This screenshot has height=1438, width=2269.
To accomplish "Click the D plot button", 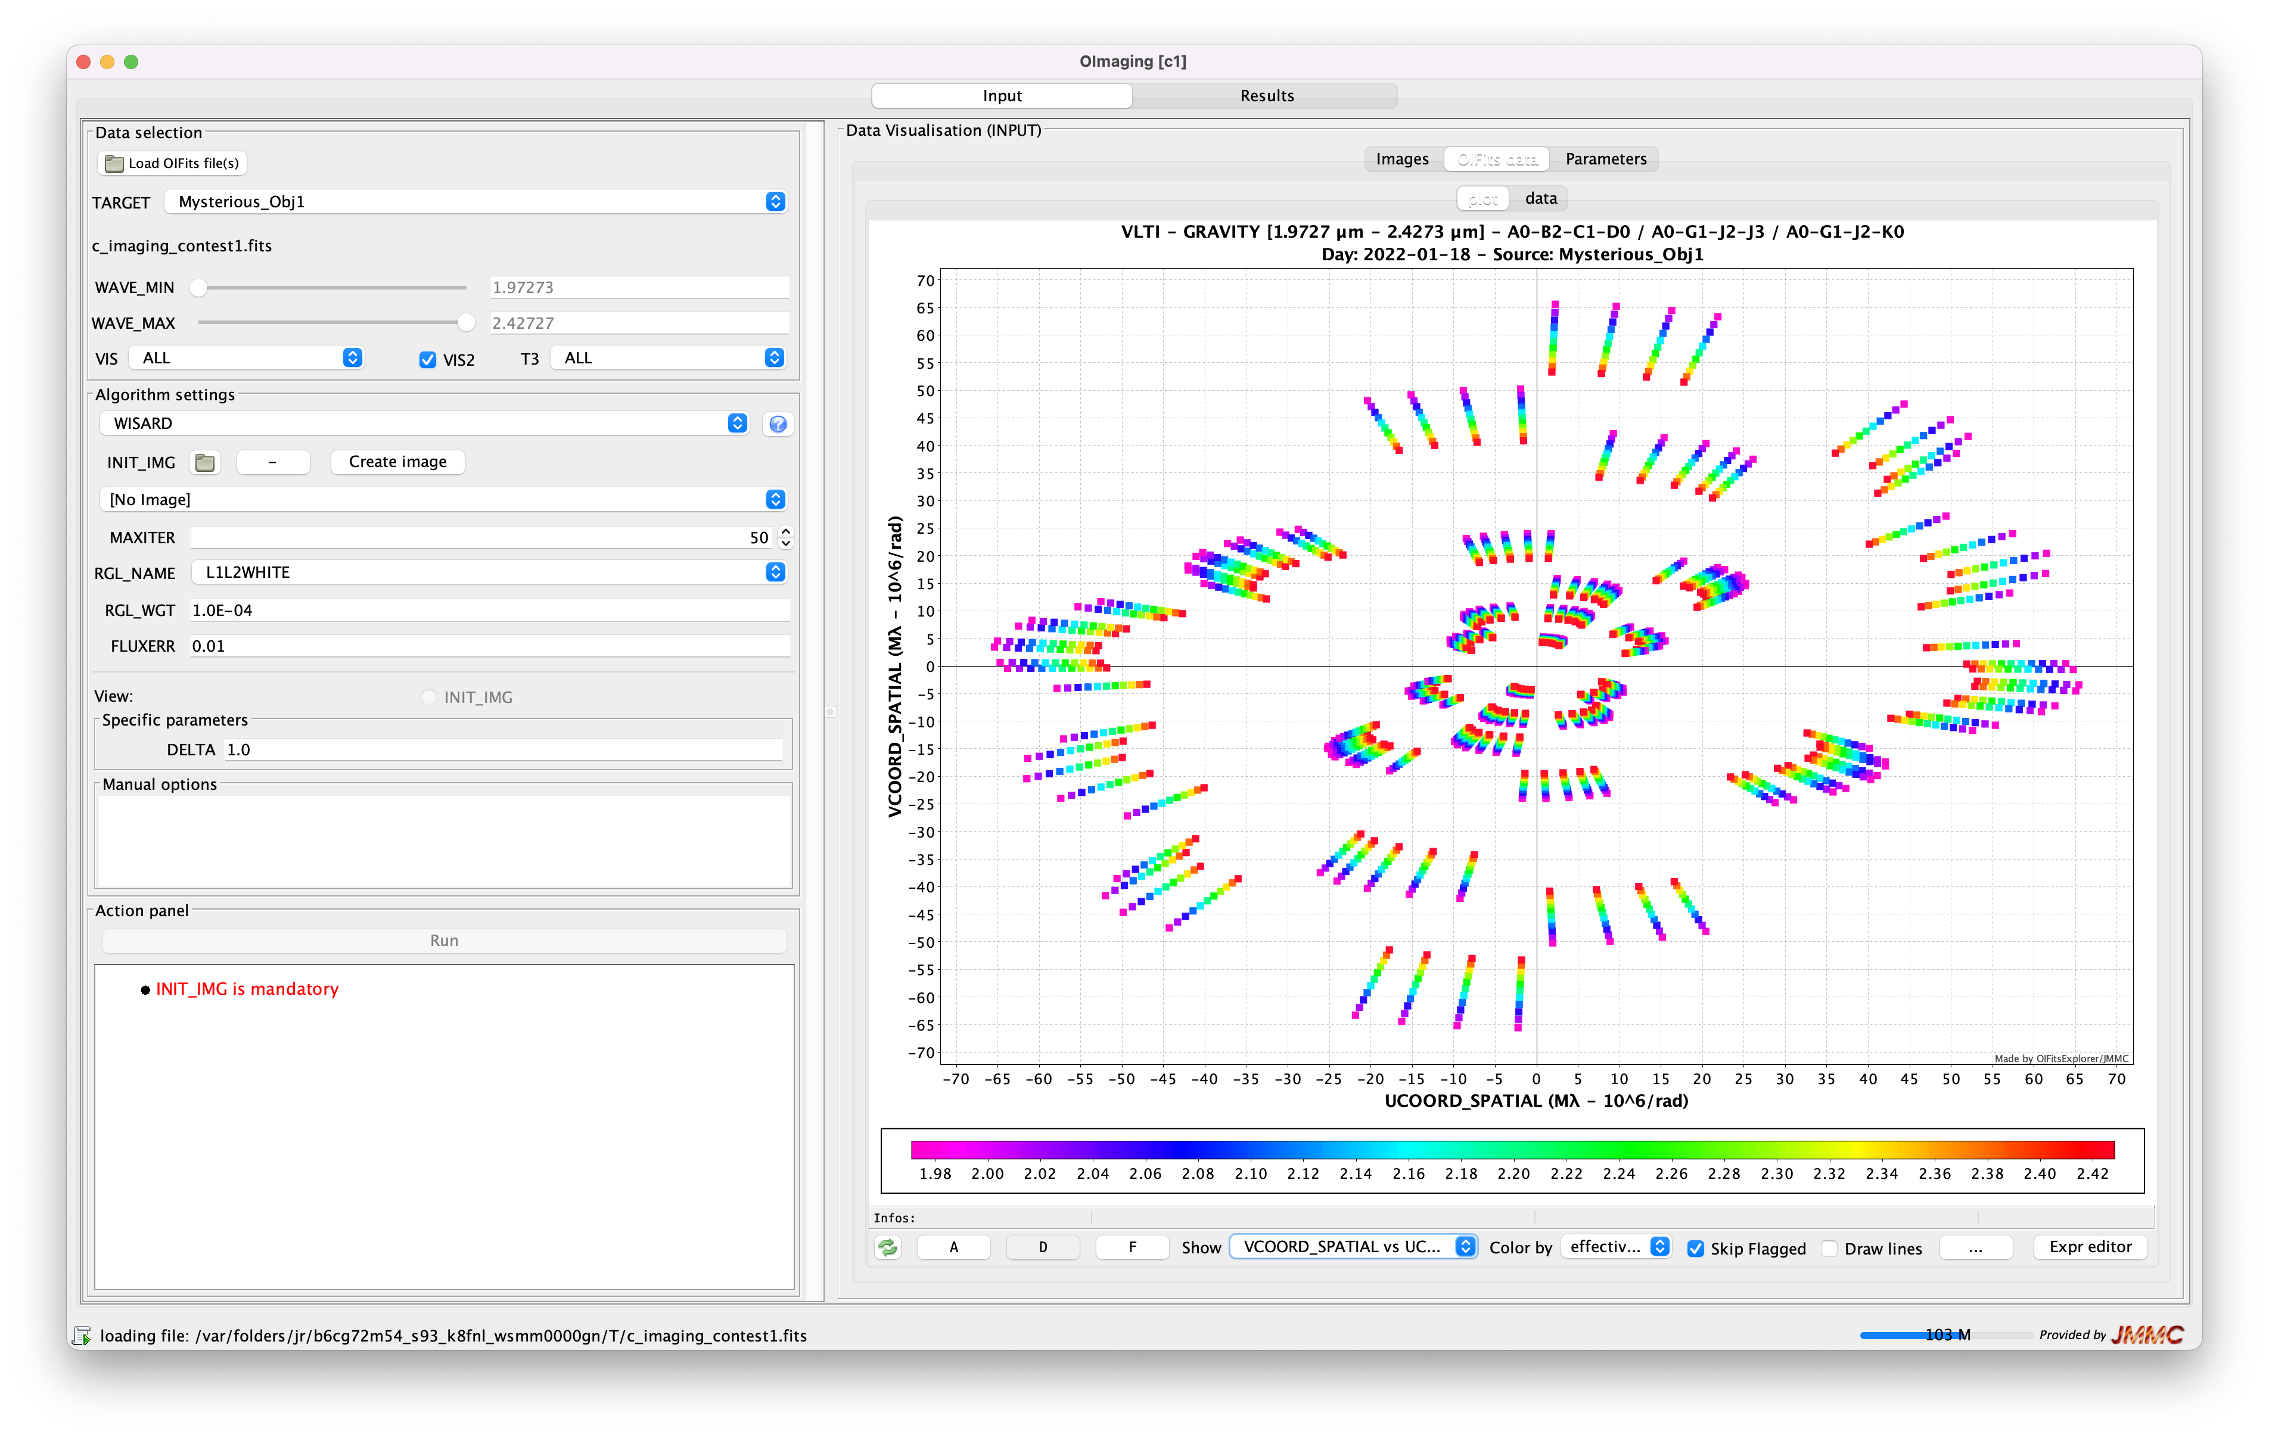I will point(1042,1247).
